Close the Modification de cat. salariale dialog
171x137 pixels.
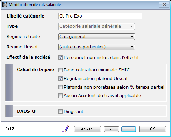click(x=164, y=5)
